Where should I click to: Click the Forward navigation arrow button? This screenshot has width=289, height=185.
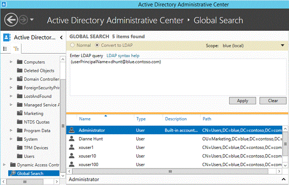tap(24, 20)
